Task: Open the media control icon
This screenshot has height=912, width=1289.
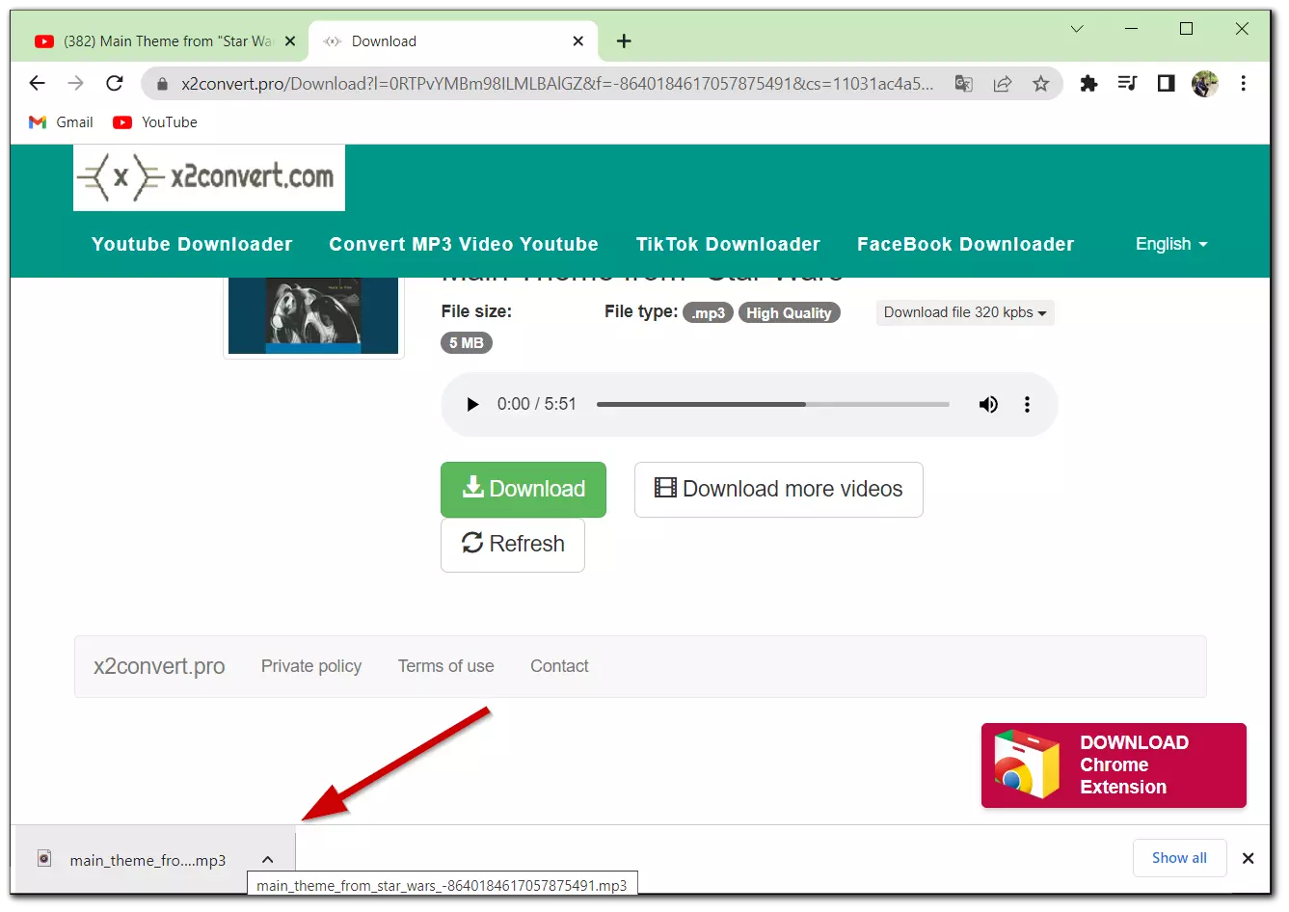Action: pyautogui.click(x=1127, y=84)
